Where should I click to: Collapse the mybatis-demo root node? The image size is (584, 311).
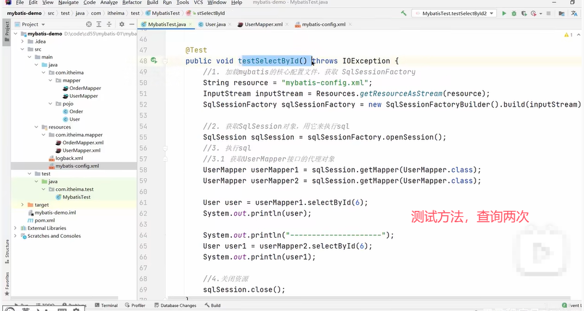point(15,33)
